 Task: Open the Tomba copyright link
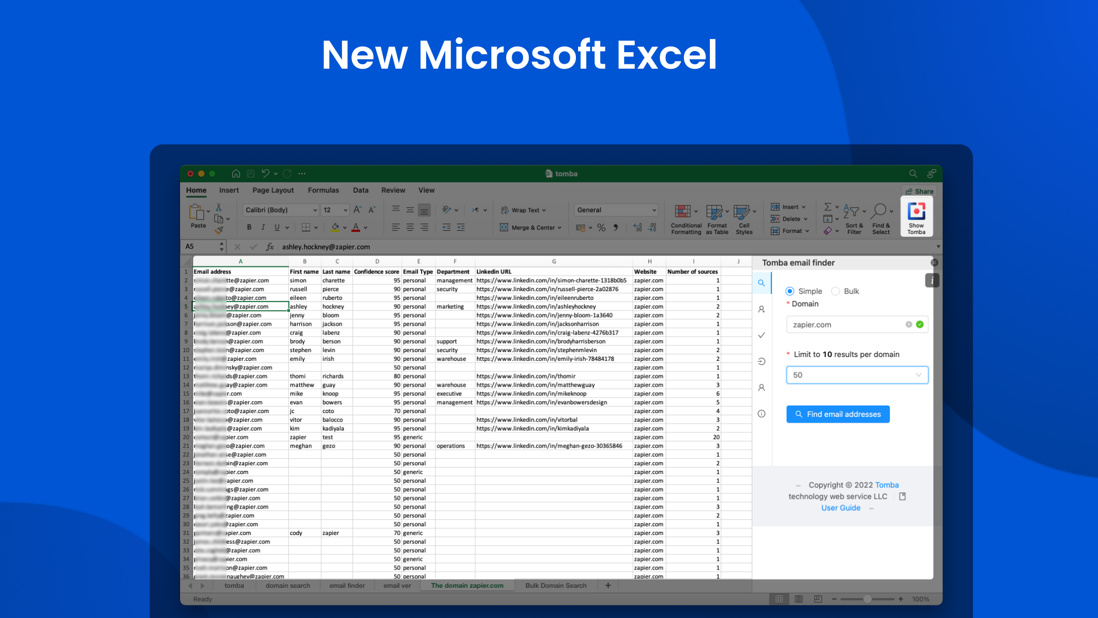click(887, 485)
